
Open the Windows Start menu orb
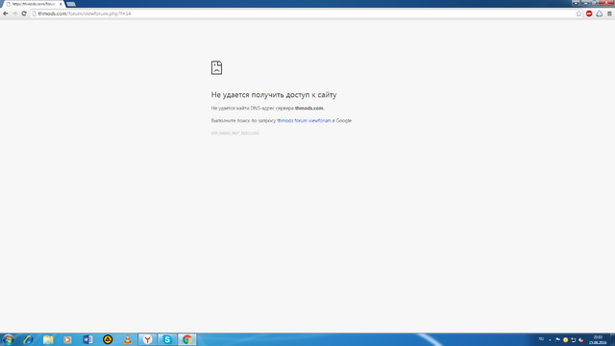(x=9, y=339)
